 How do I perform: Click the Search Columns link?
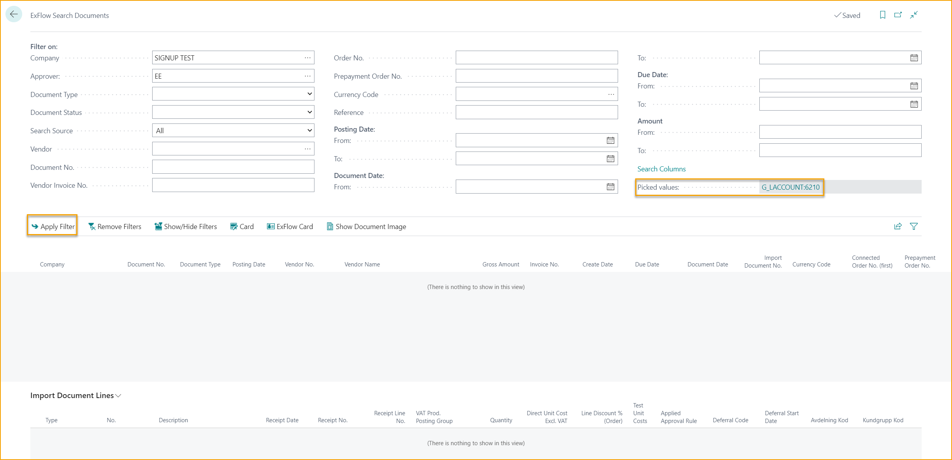661,169
